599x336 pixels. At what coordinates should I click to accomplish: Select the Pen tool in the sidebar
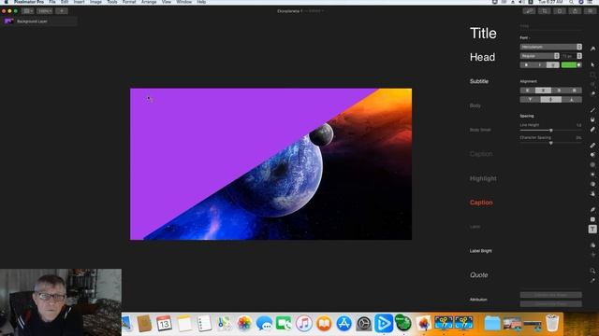tap(592, 209)
